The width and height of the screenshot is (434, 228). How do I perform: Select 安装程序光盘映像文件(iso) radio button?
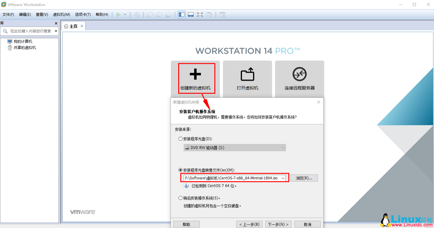point(180,170)
